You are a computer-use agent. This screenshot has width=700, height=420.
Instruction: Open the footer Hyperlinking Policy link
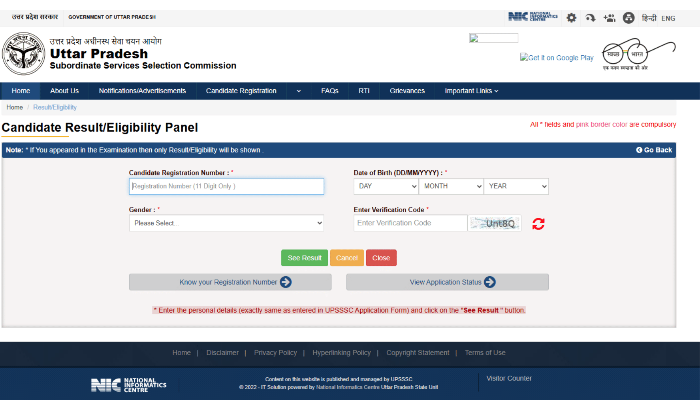[x=342, y=353]
